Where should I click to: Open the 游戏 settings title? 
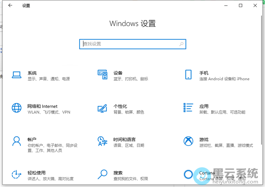click(204, 139)
